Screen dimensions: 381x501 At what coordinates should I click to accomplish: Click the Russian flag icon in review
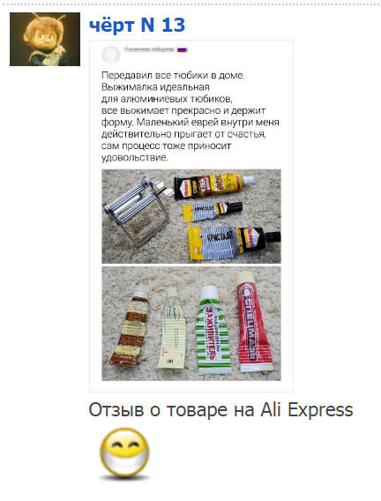click(x=183, y=50)
